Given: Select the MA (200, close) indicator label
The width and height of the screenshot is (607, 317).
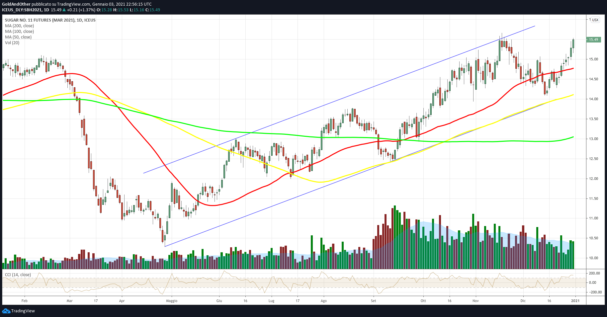Looking at the screenshot, I should point(19,26).
